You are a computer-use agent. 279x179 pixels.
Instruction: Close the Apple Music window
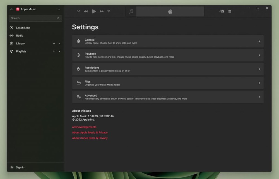(x=267, y=8)
